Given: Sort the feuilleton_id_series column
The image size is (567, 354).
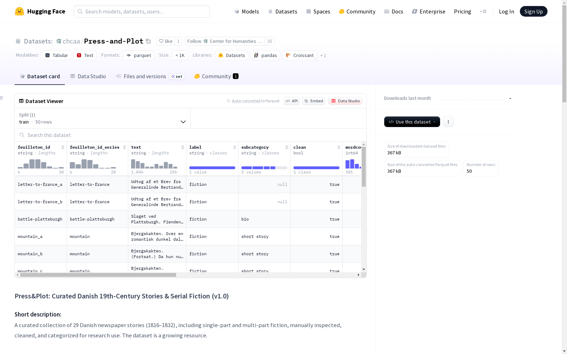Looking at the screenshot, I should 124,147.
